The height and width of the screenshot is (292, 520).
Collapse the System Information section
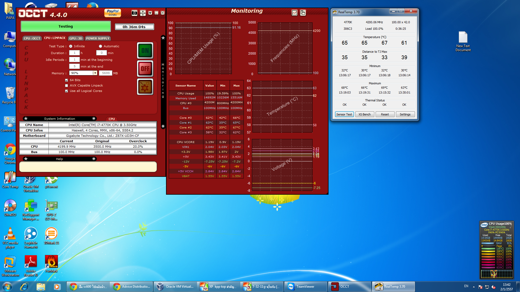point(94,119)
